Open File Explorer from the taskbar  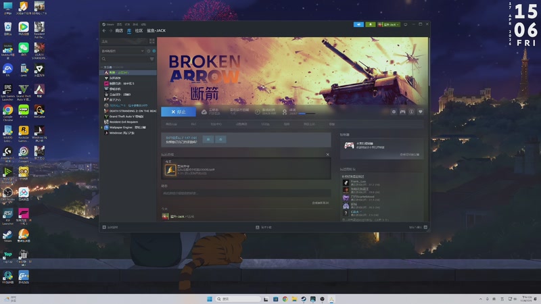click(294, 299)
